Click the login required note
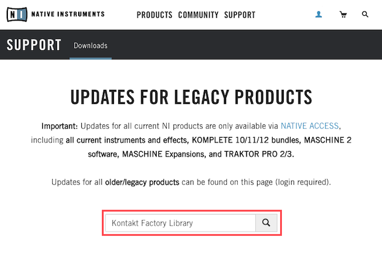Viewport: 382px width, 259px height. 301,182
